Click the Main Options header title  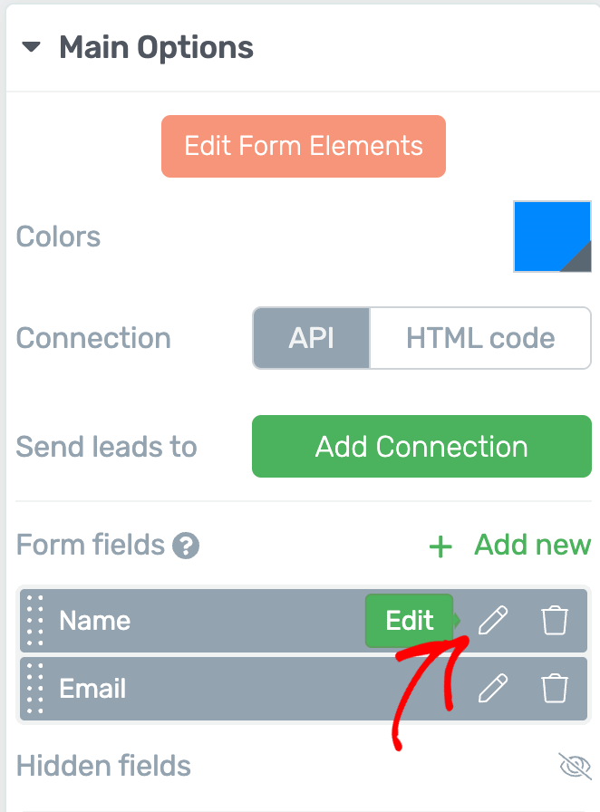(x=156, y=48)
